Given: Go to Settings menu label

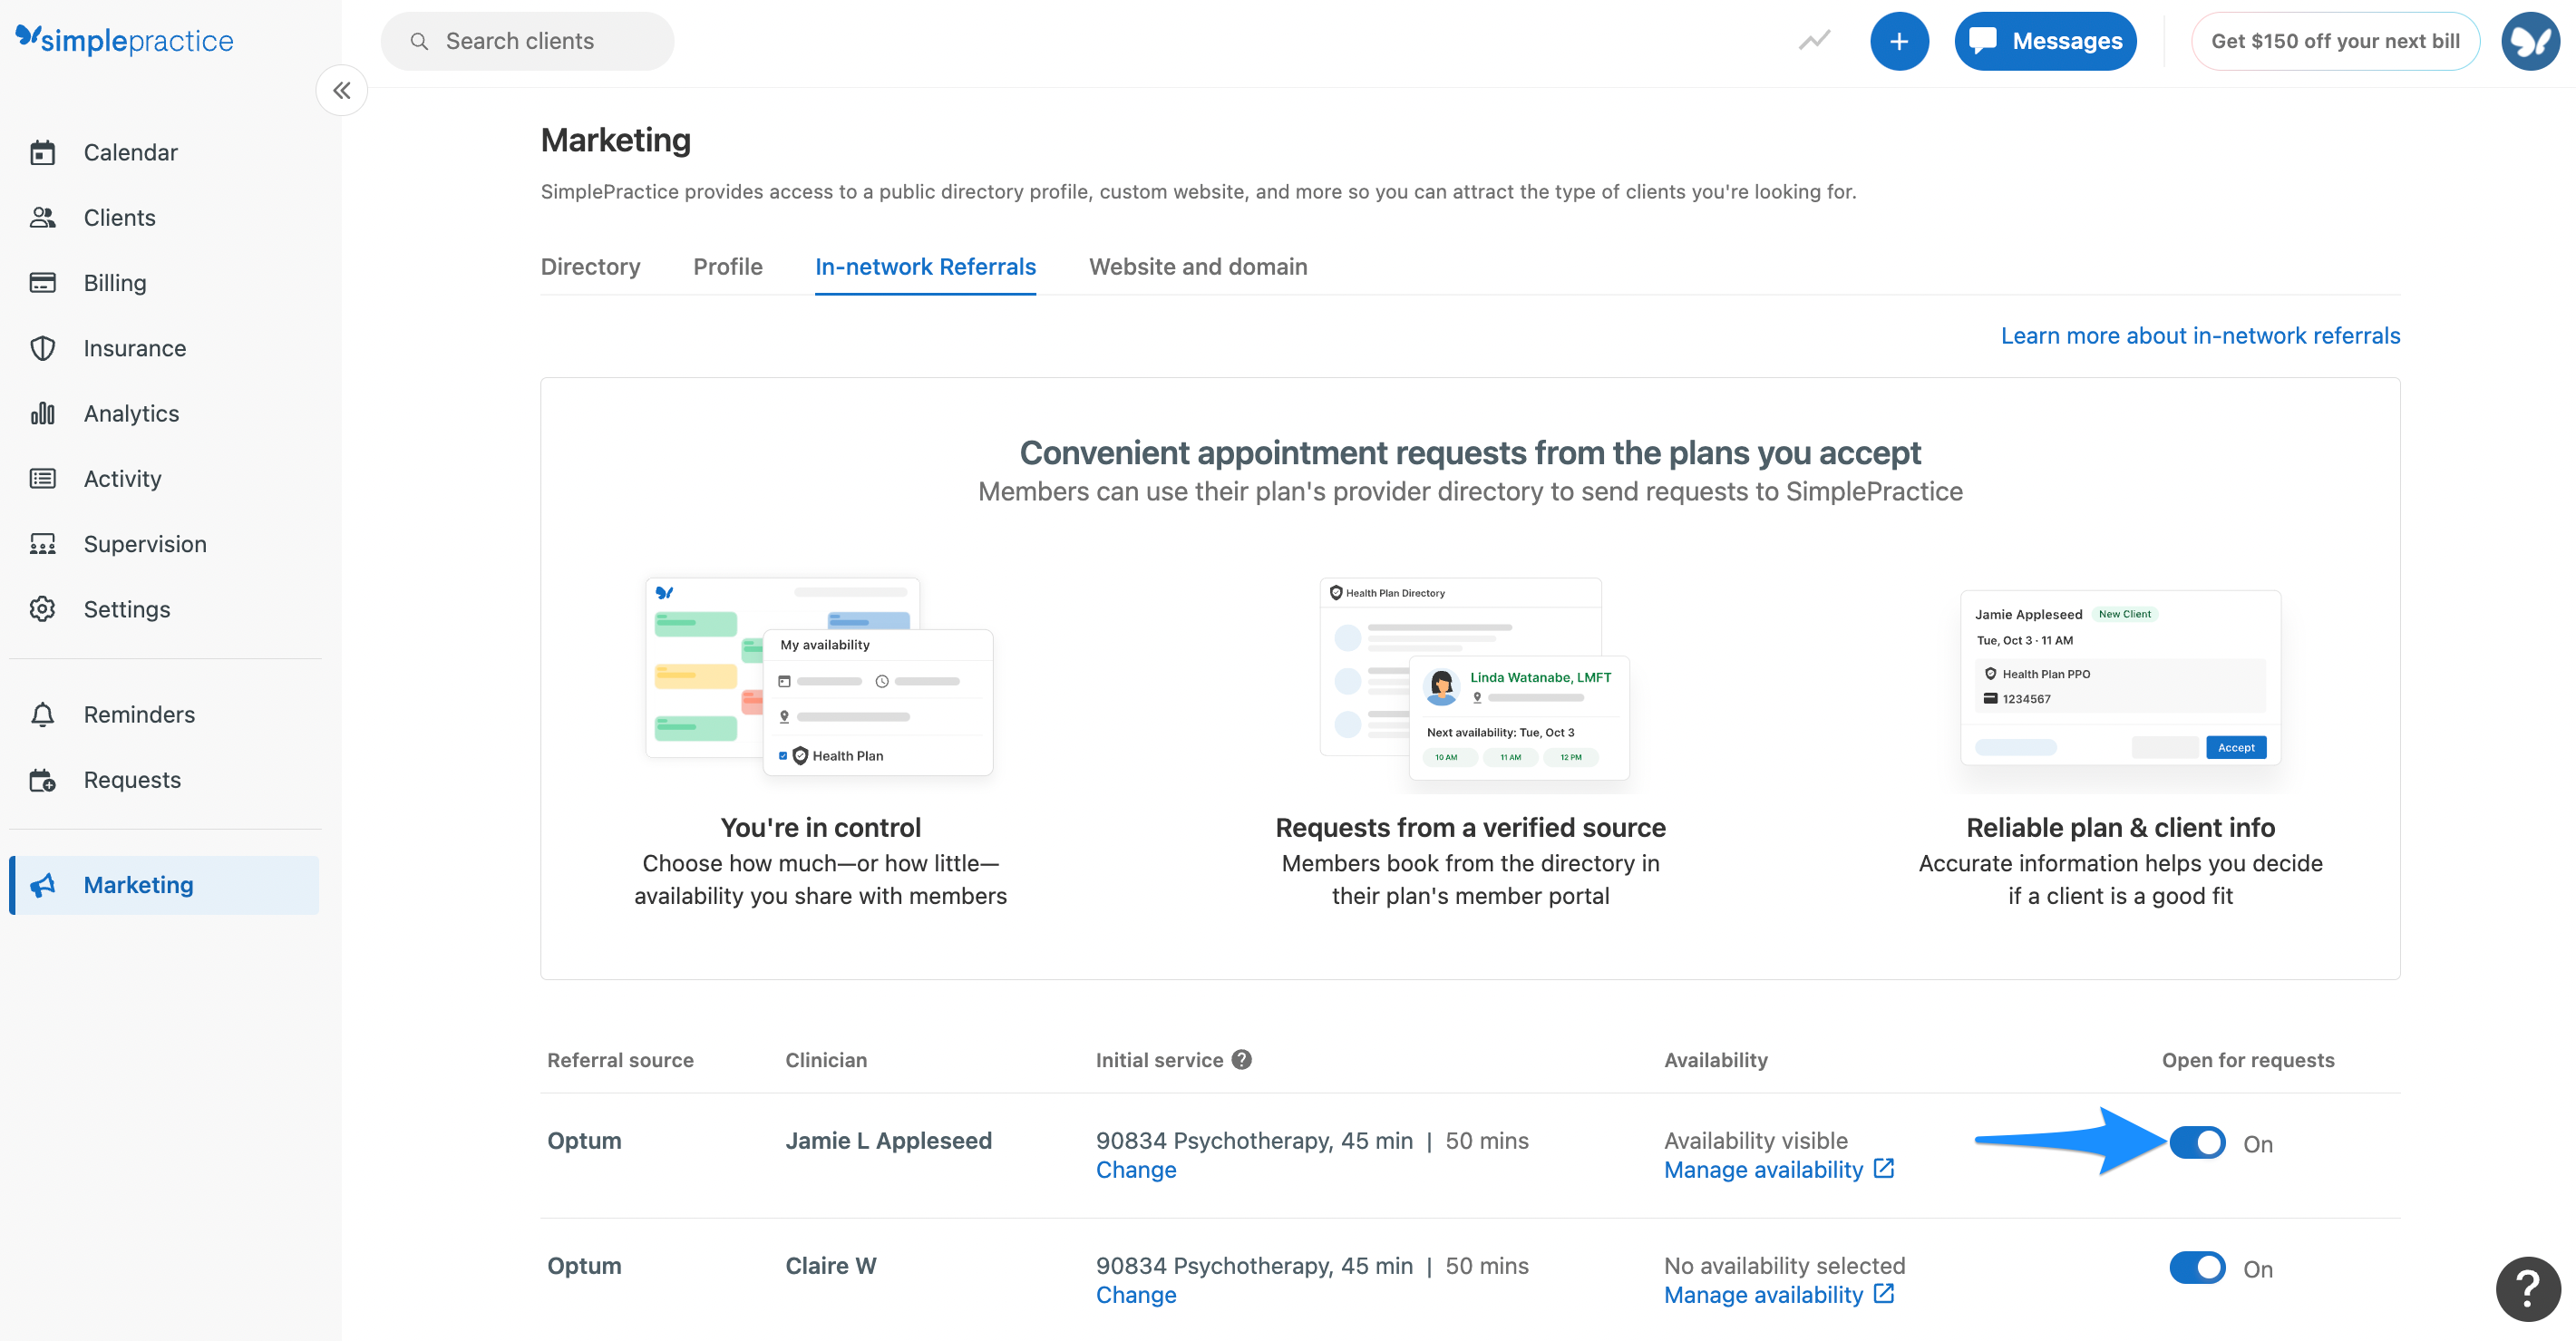Looking at the screenshot, I should coord(127,609).
